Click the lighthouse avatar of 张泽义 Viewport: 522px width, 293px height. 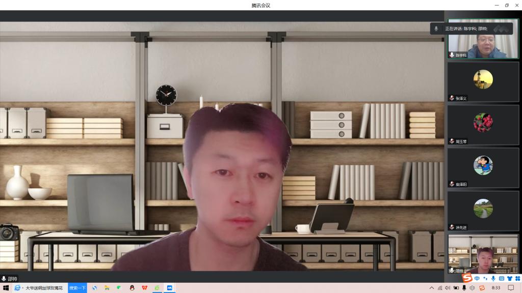(483, 79)
